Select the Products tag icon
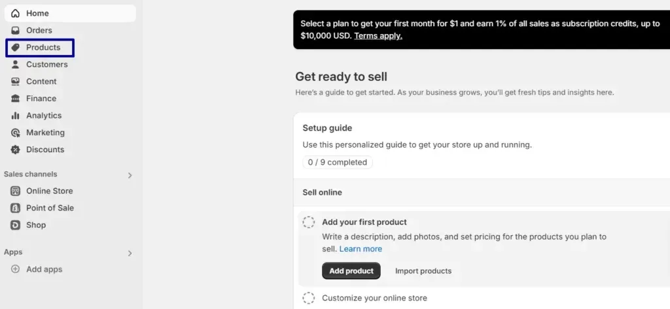670x309 pixels. coord(16,48)
